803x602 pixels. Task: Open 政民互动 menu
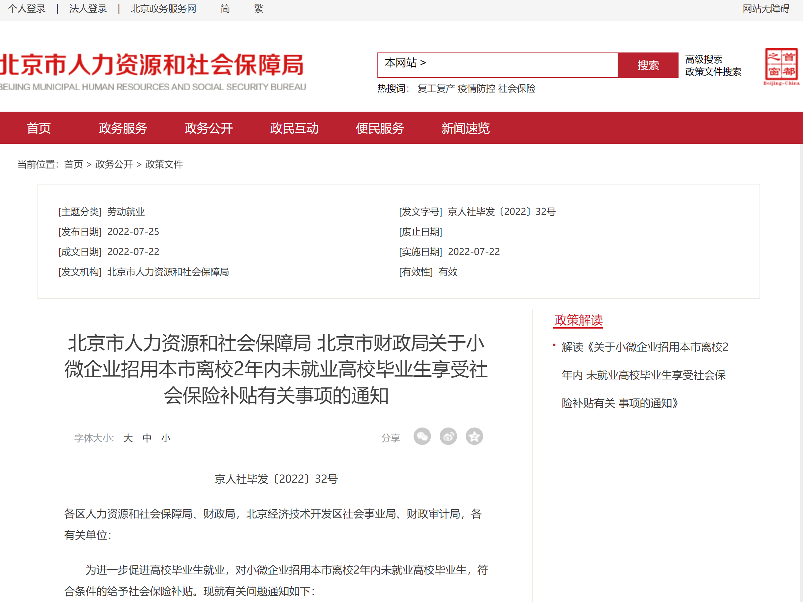coord(294,128)
